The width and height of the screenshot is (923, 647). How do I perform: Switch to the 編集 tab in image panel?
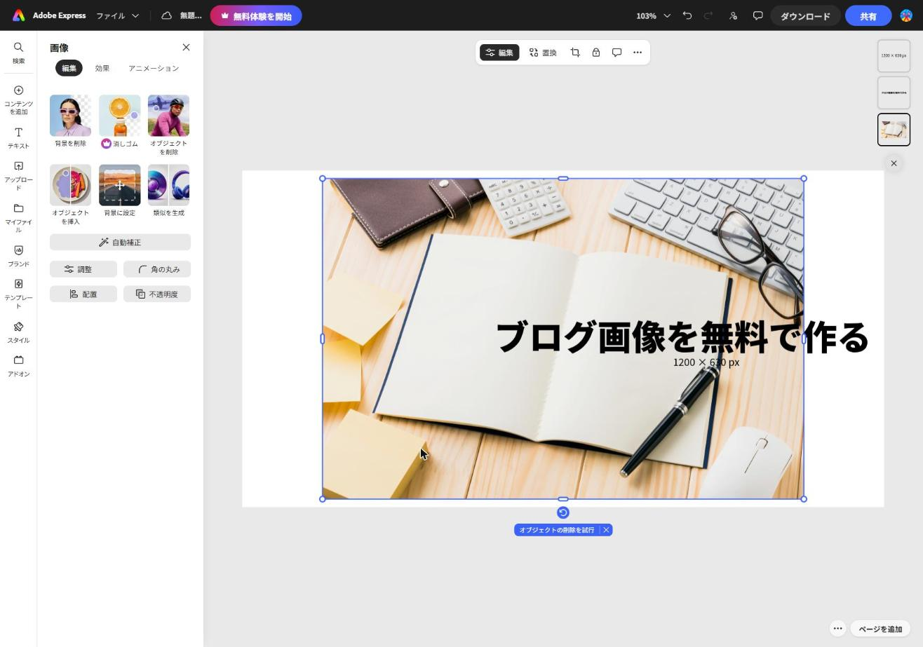(x=69, y=68)
